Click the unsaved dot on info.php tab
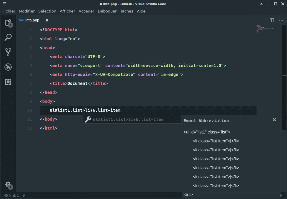This screenshot has width=287, height=199. tap(47, 20)
